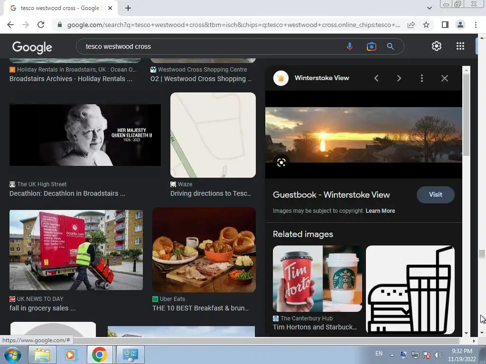Open Queen Elizabeth II image result
The image size is (486, 364).
[85, 135]
